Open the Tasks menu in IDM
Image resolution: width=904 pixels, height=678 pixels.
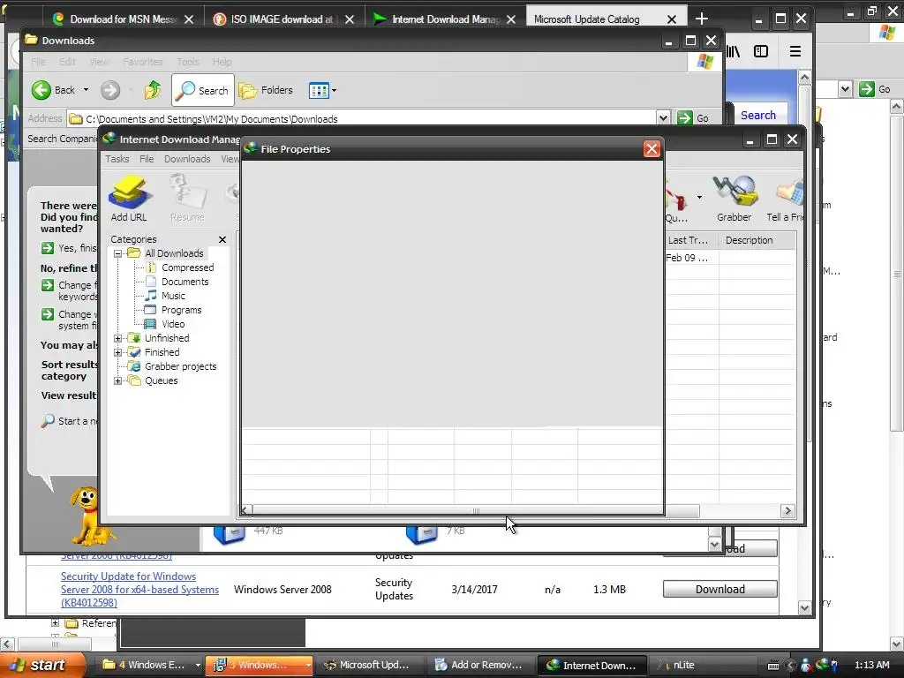[117, 159]
